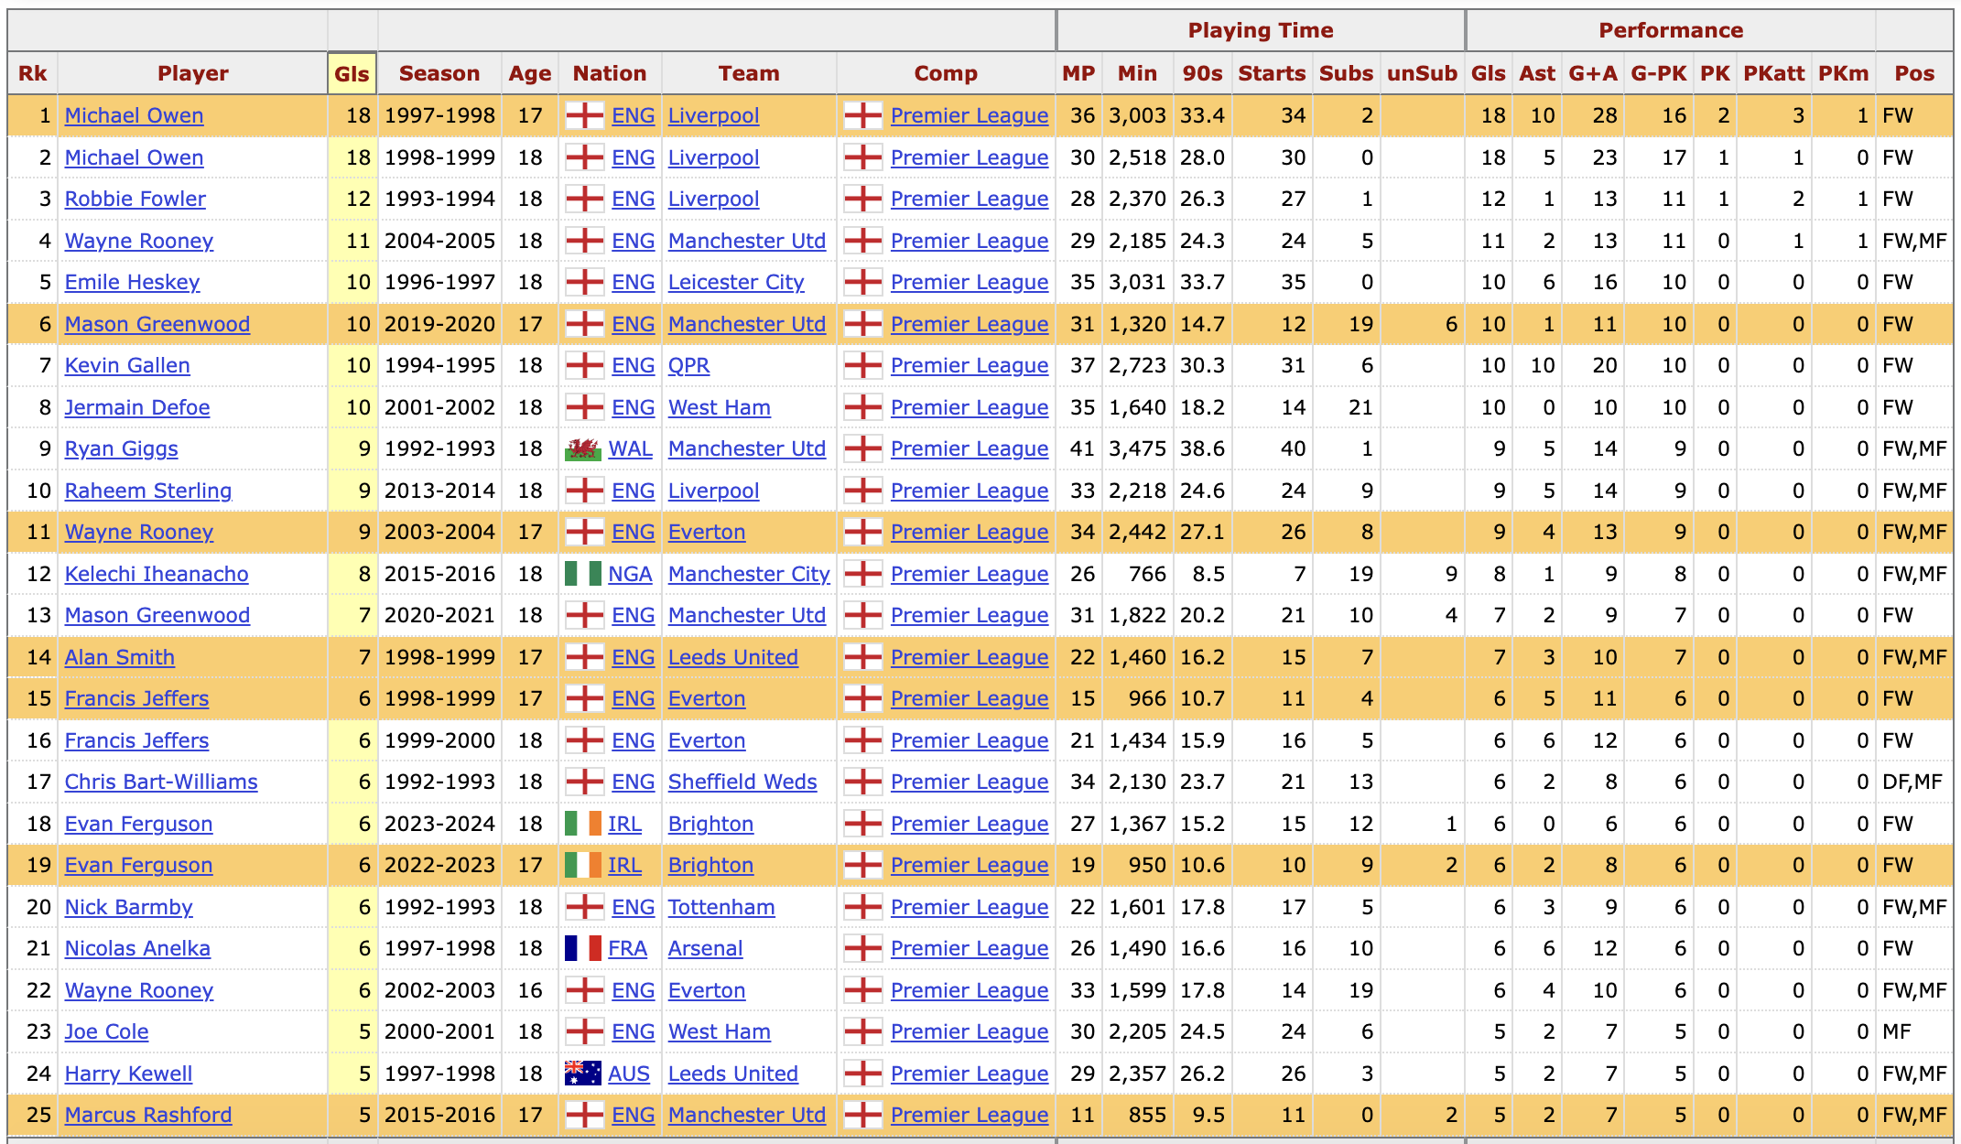The width and height of the screenshot is (1961, 1144).
Task: Sort table by Season column header
Action: (439, 74)
